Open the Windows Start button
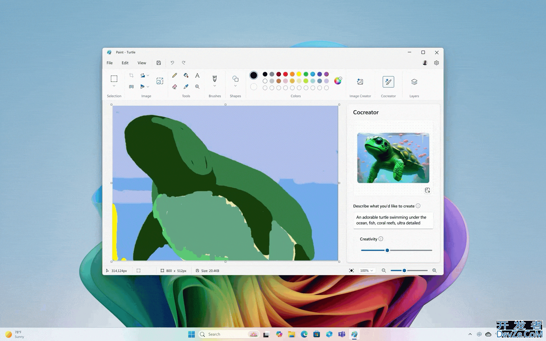Image resolution: width=546 pixels, height=341 pixels. (191, 334)
